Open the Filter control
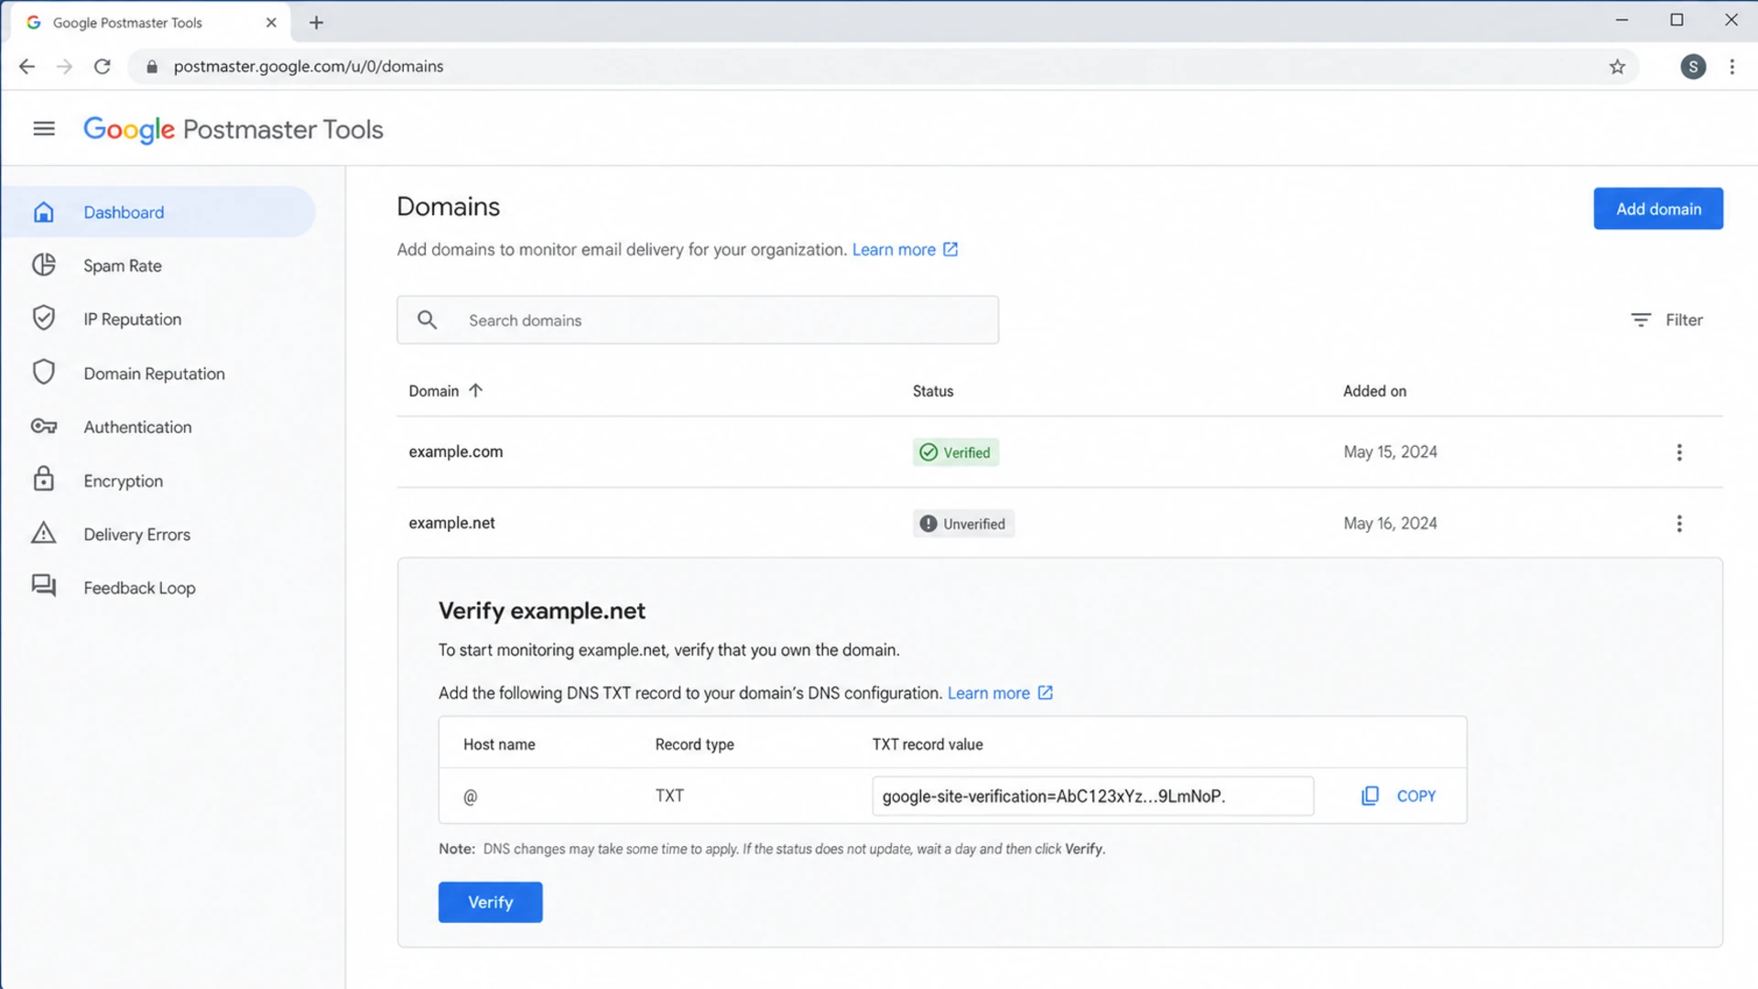1758x989 pixels. pyautogui.click(x=1667, y=320)
